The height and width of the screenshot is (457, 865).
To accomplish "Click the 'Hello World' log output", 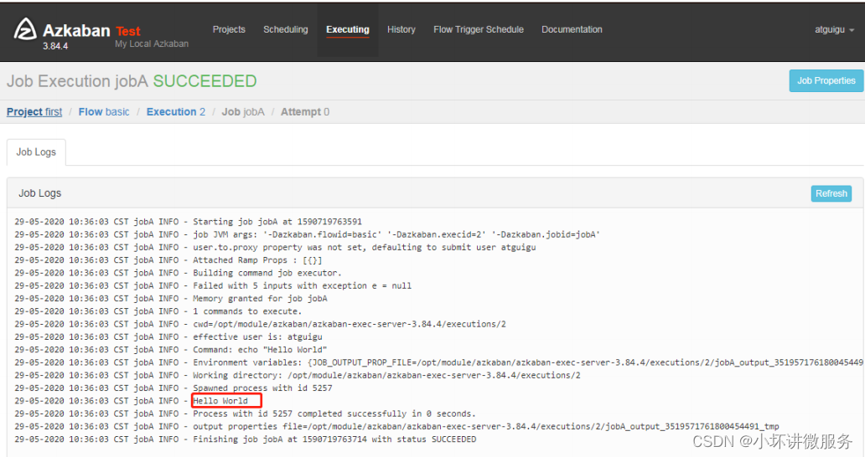I will (x=220, y=401).
